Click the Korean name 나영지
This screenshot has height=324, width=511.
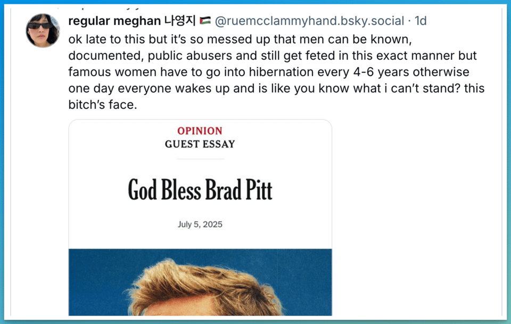[x=180, y=21]
